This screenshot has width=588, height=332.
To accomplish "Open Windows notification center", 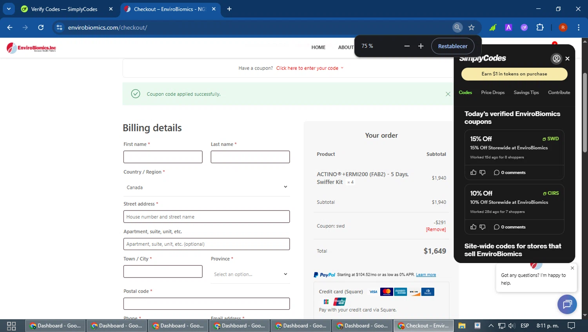I will point(571,326).
